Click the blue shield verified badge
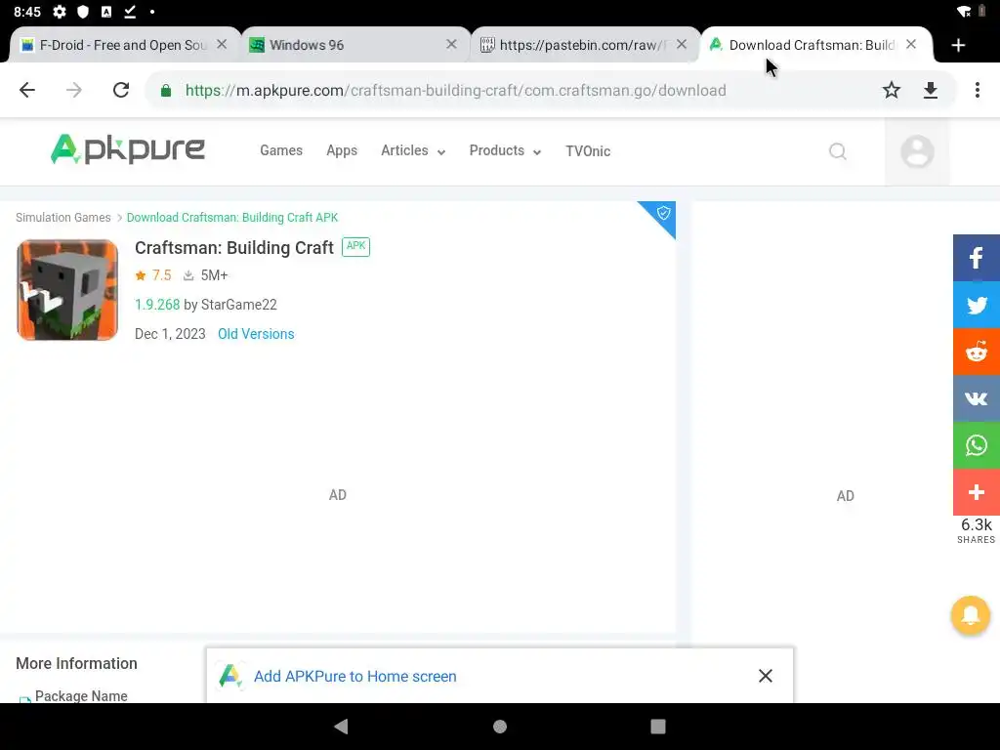1000x750 pixels. [x=663, y=214]
